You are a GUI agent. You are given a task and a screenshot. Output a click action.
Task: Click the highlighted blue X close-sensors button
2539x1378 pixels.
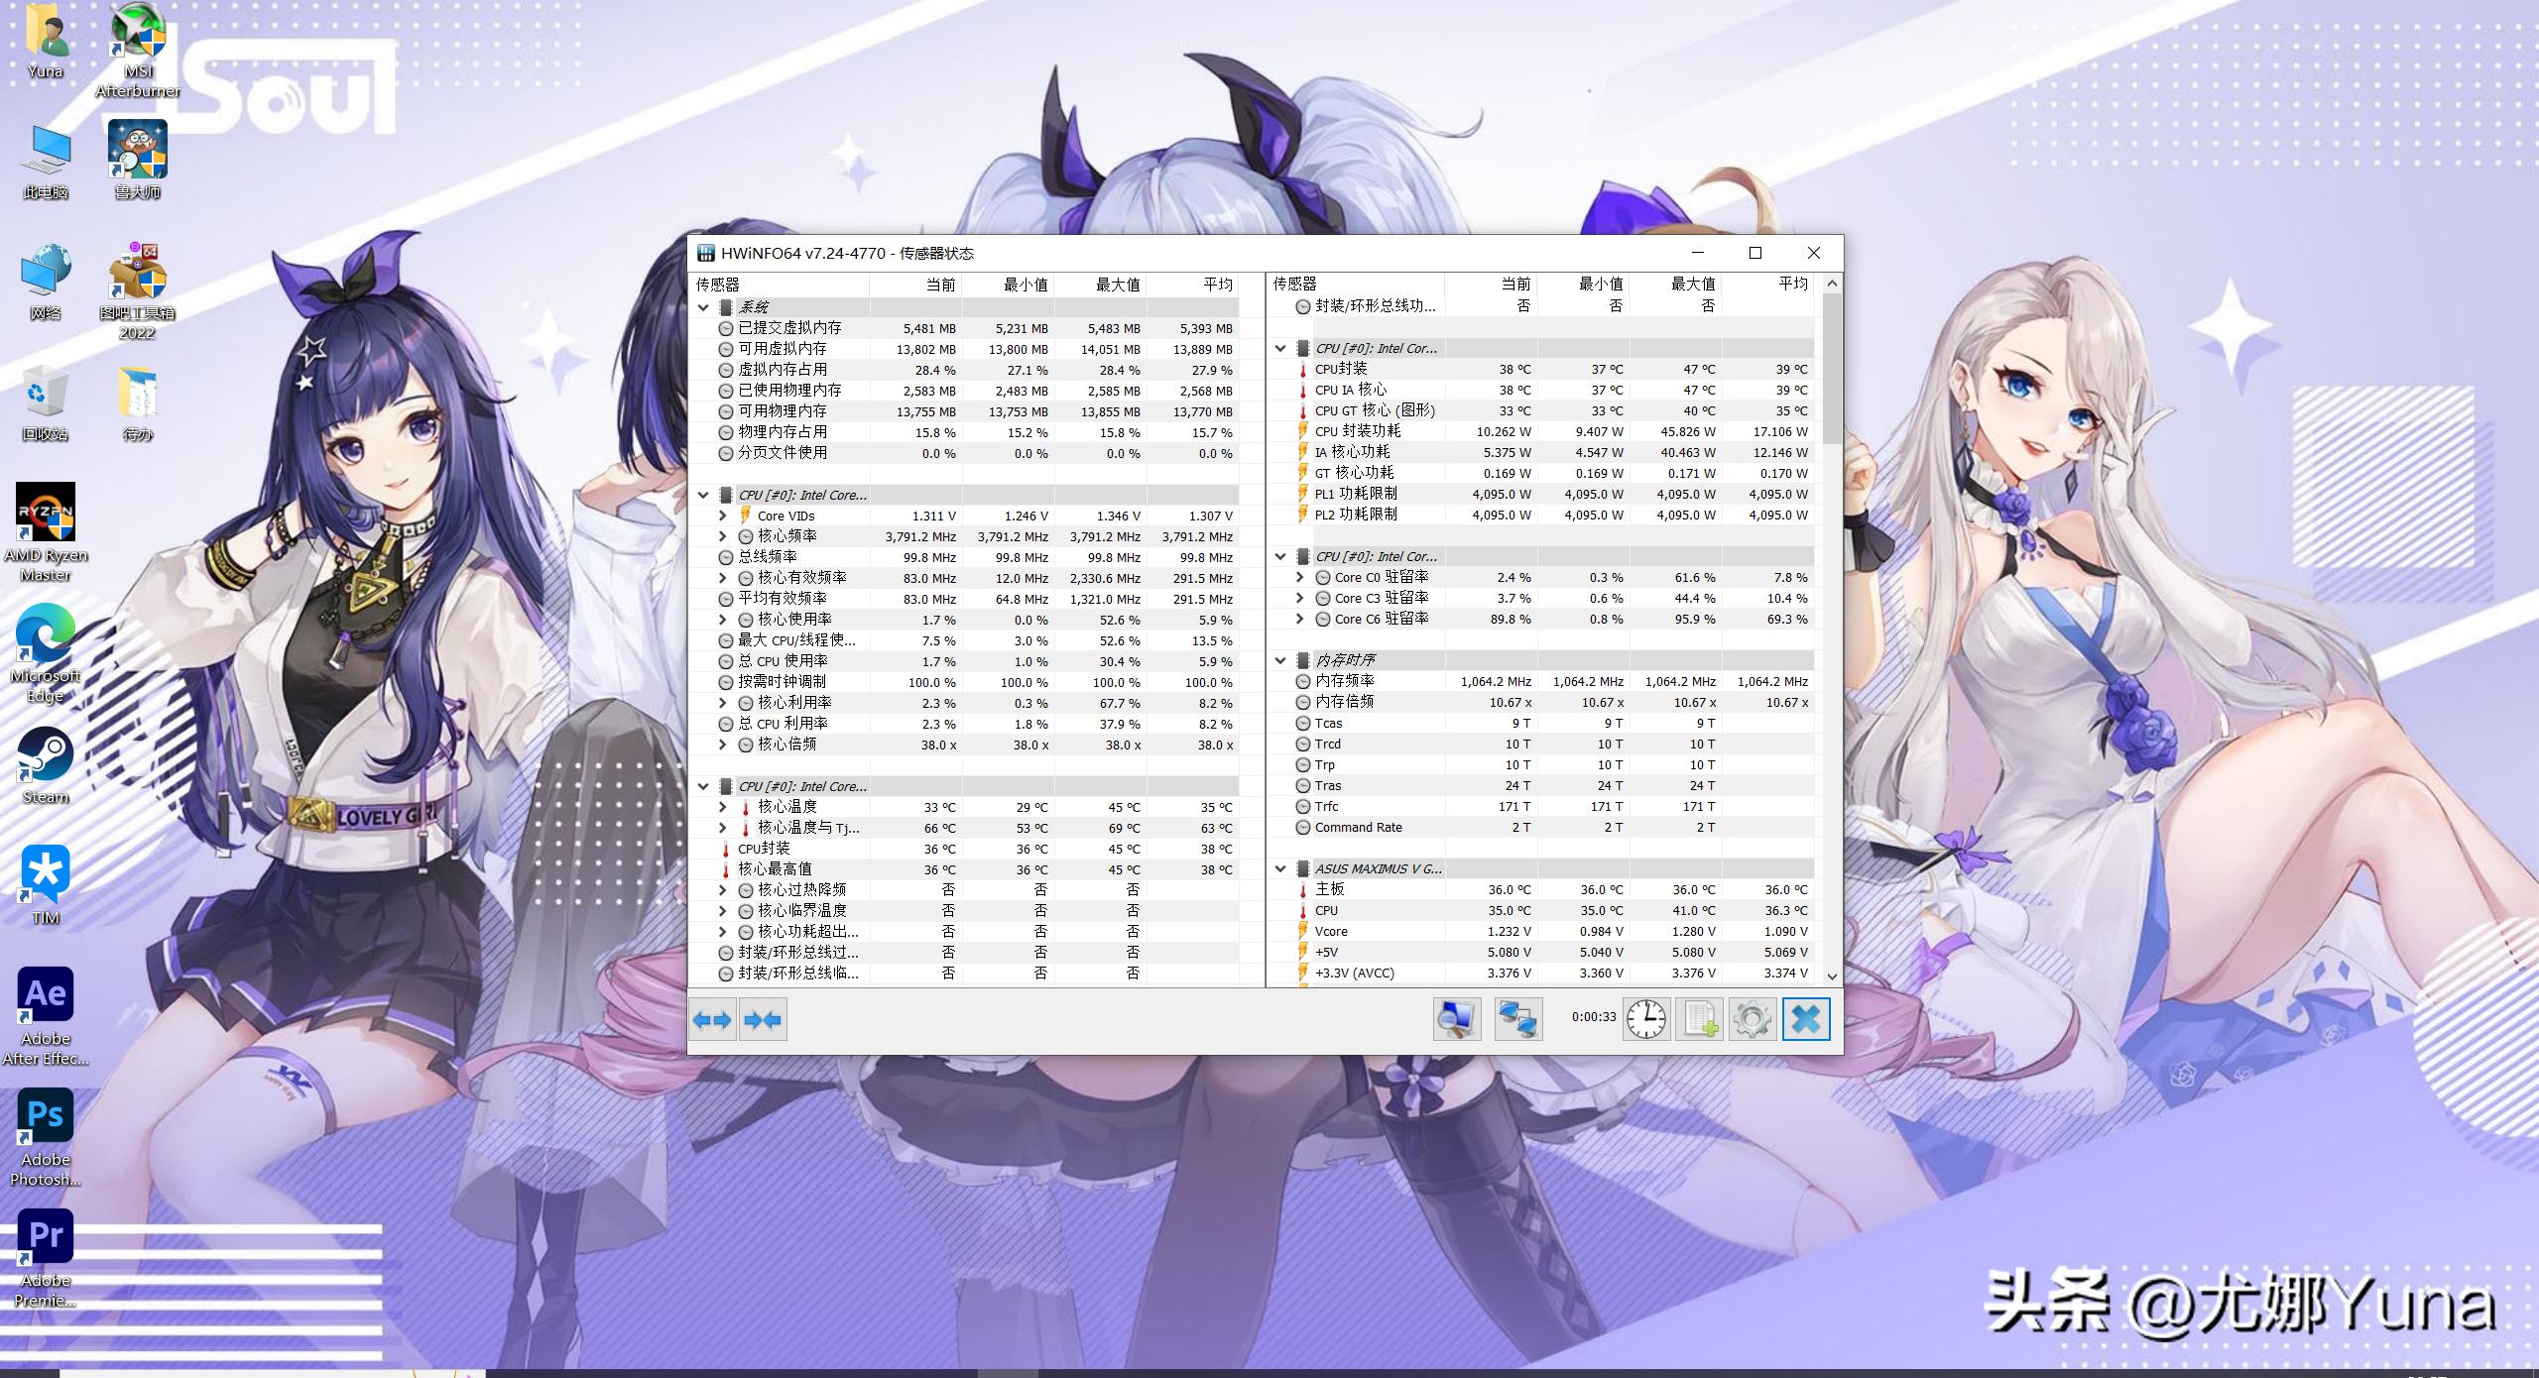pyautogui.click(x=1807, y=1019)
